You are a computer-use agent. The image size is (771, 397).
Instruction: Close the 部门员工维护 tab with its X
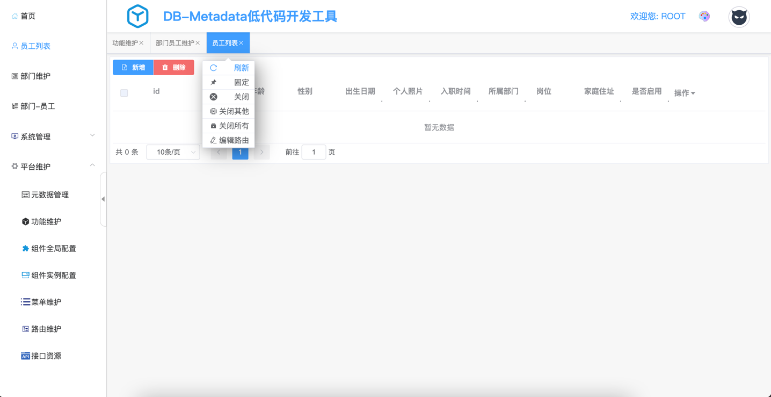tap(198, 43)
